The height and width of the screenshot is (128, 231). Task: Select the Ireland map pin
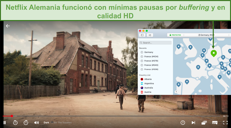click(x=178, y=47)
